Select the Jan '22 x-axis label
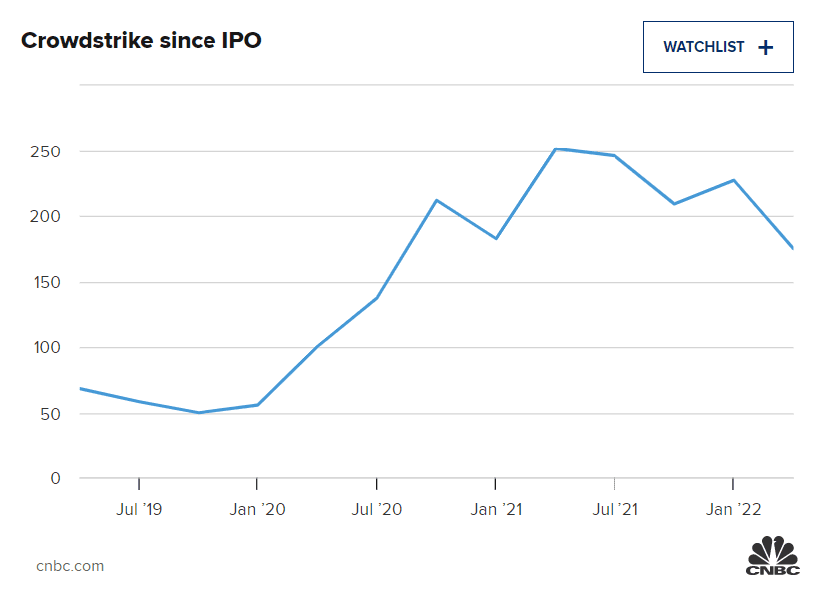 click(x=734, y=510)
